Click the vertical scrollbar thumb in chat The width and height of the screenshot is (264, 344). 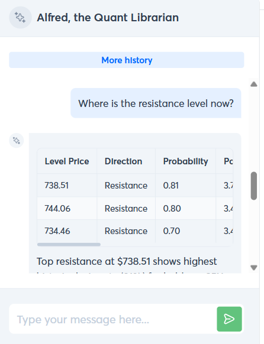point(254,186)
